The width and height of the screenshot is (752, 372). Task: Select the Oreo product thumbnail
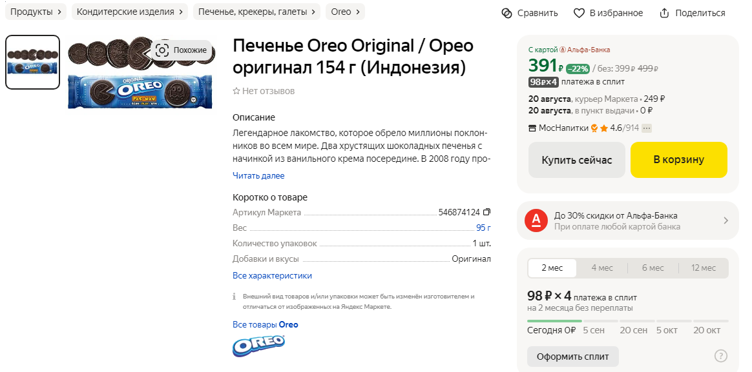(32, 63)
